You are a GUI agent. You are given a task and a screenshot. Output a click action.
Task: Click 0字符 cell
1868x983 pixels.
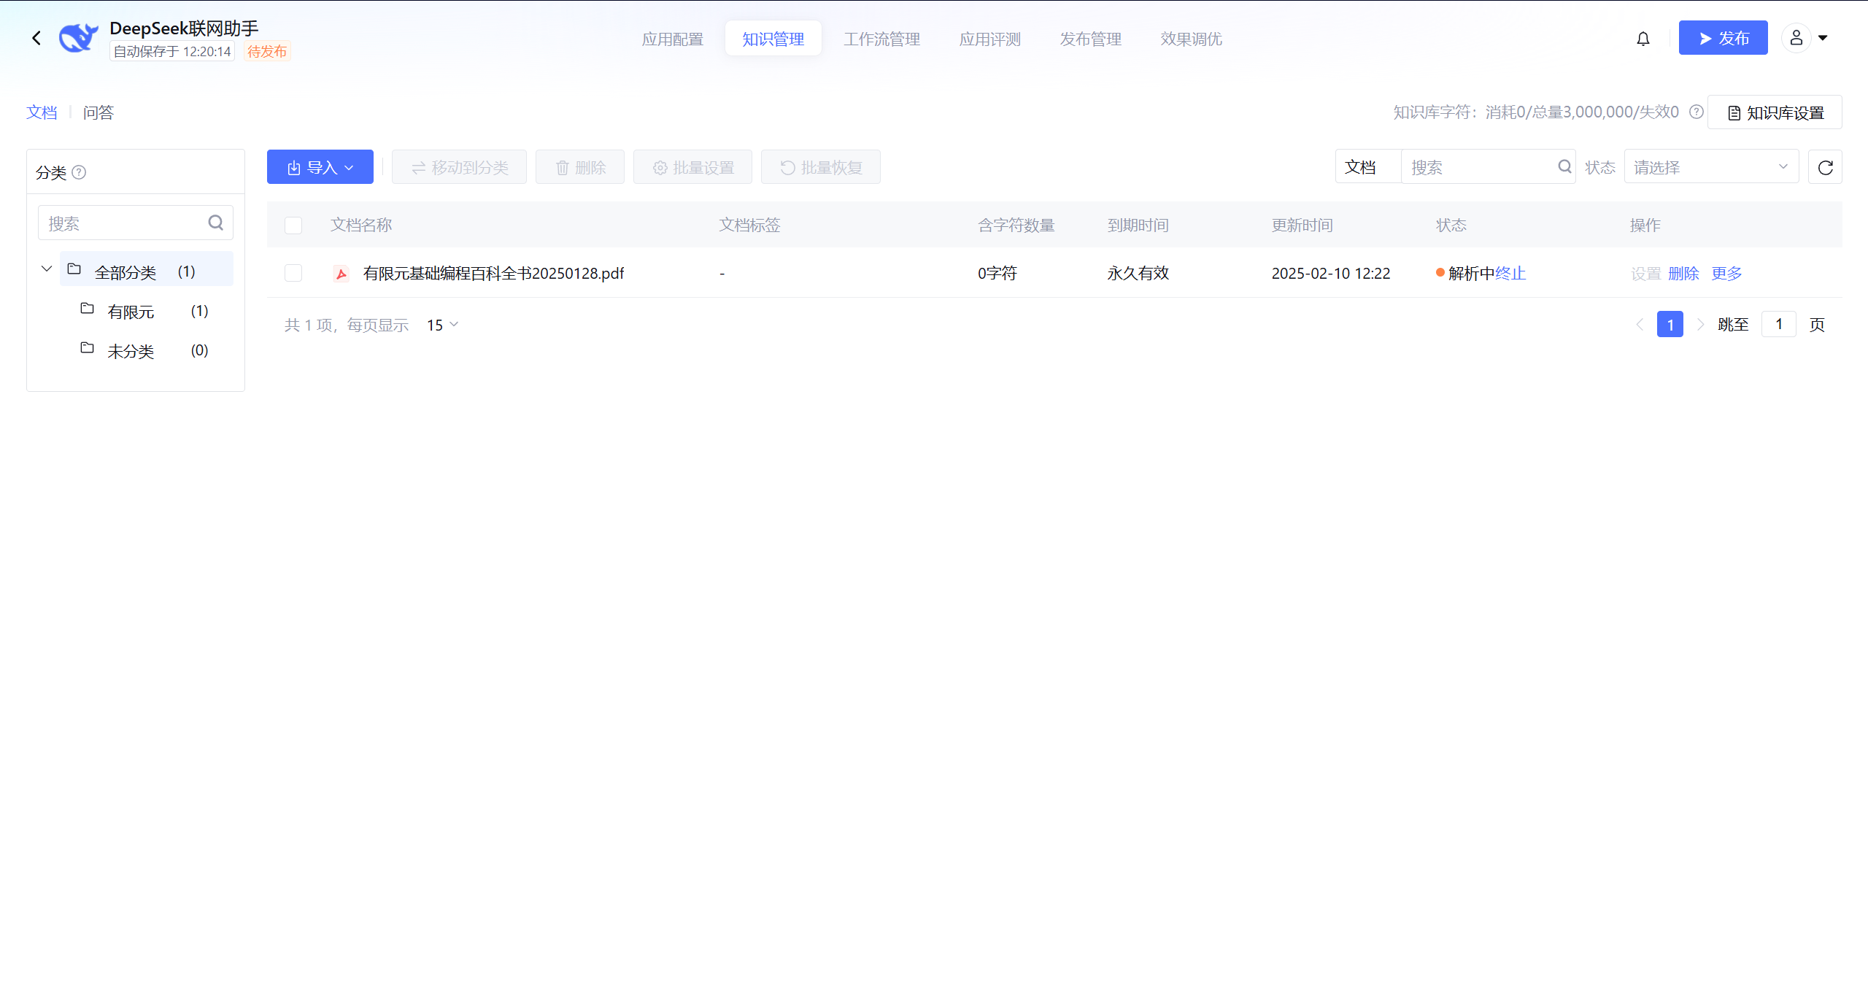[x=997, y=273]
